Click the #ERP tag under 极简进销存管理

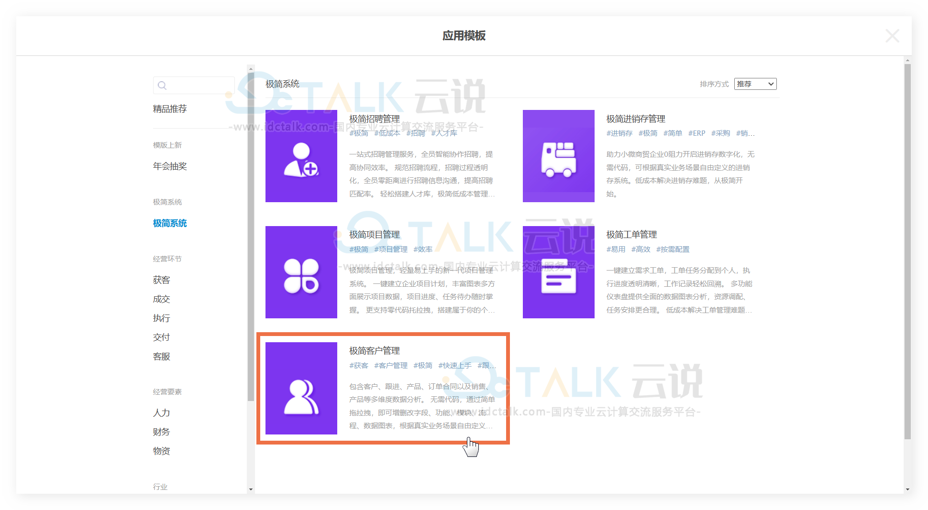tap(696, 133)
